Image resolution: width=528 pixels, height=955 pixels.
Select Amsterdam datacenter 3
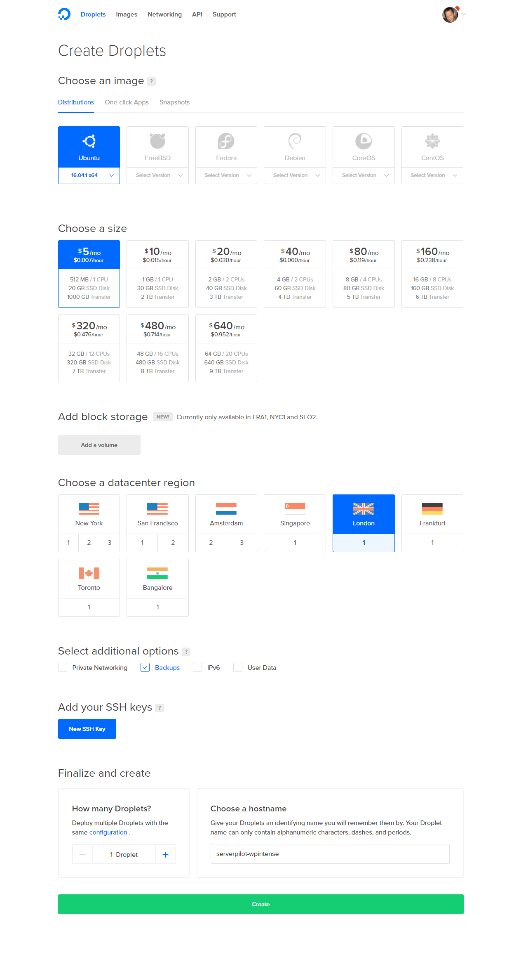click(242, 543)
